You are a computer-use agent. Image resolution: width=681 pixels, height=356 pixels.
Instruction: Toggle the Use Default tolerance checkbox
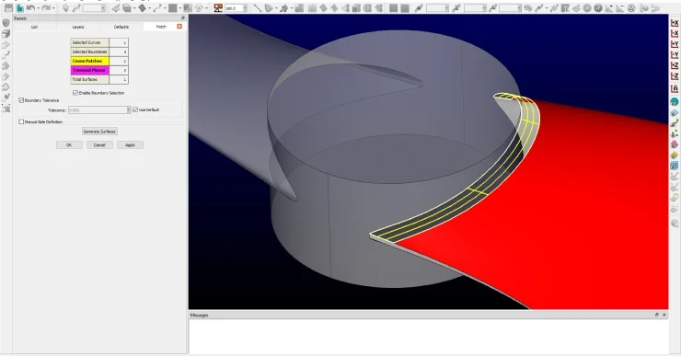[x=135, y=109]
